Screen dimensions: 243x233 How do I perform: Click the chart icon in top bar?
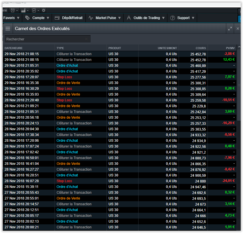tap(23, 10)
